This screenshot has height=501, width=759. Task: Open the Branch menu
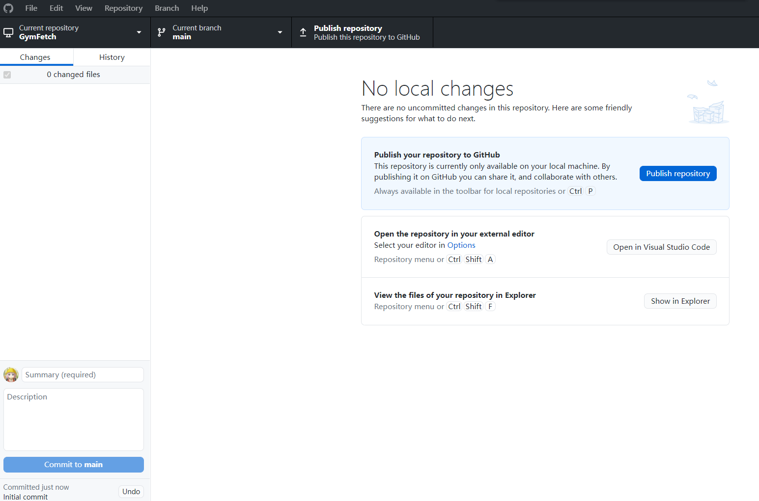pos(167,8)
